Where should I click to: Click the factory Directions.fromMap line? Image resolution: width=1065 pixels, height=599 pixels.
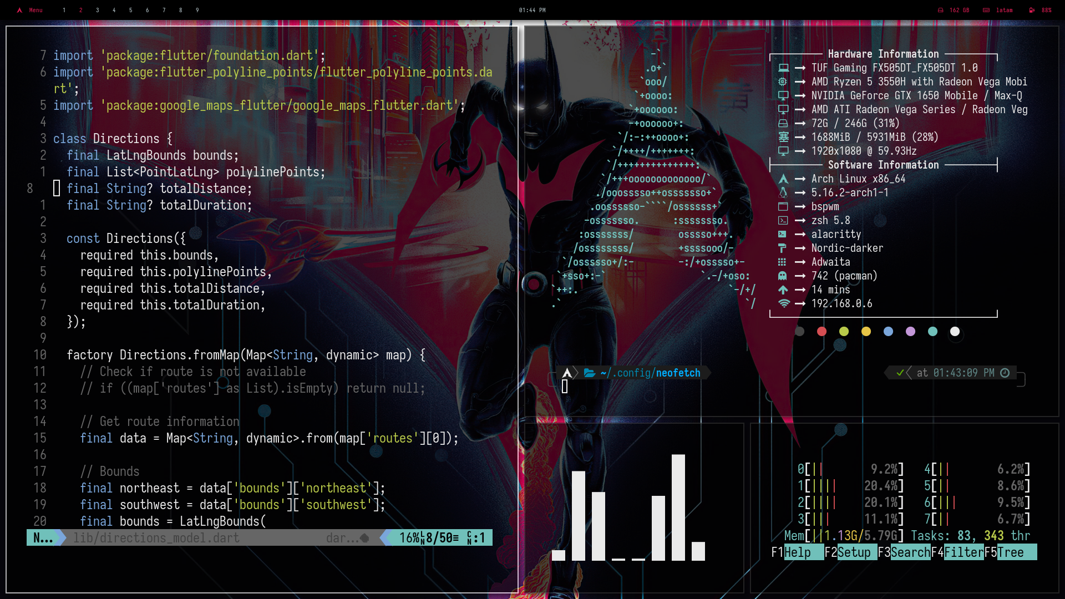(246, 355)
